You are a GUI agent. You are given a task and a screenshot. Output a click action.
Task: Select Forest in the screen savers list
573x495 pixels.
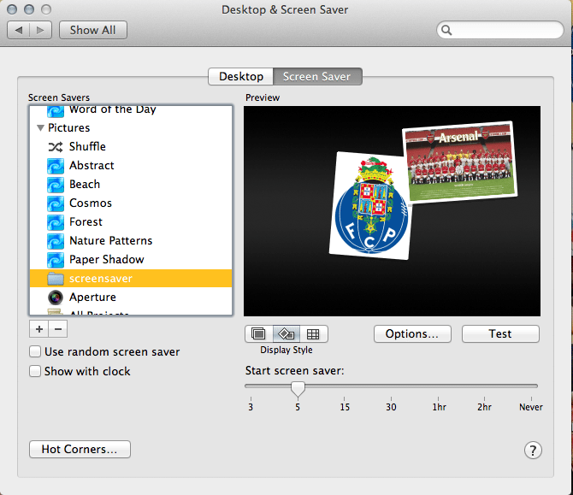(x=131, y=222)
